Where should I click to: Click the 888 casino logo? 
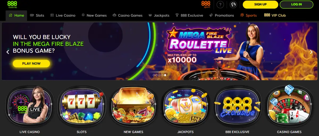point(12,5)
